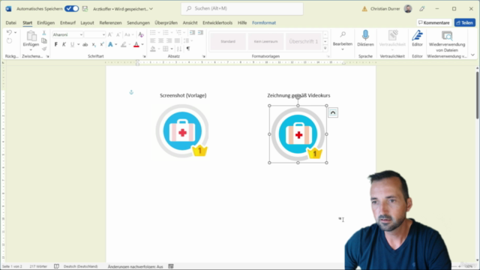Click the Suchen search field
480x270 pixels.
coord(242,8)
